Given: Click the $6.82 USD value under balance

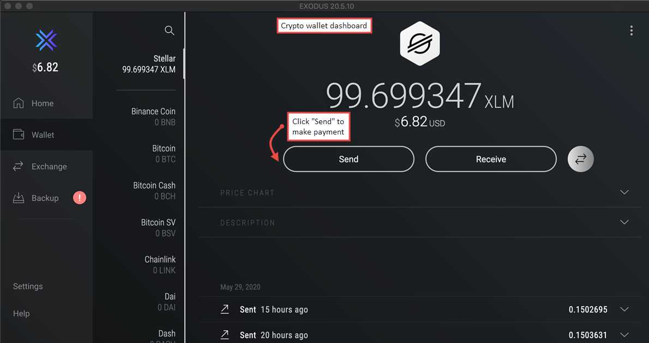Looking at the screenshot, I should pyautogui.click(x=420, y=122).
